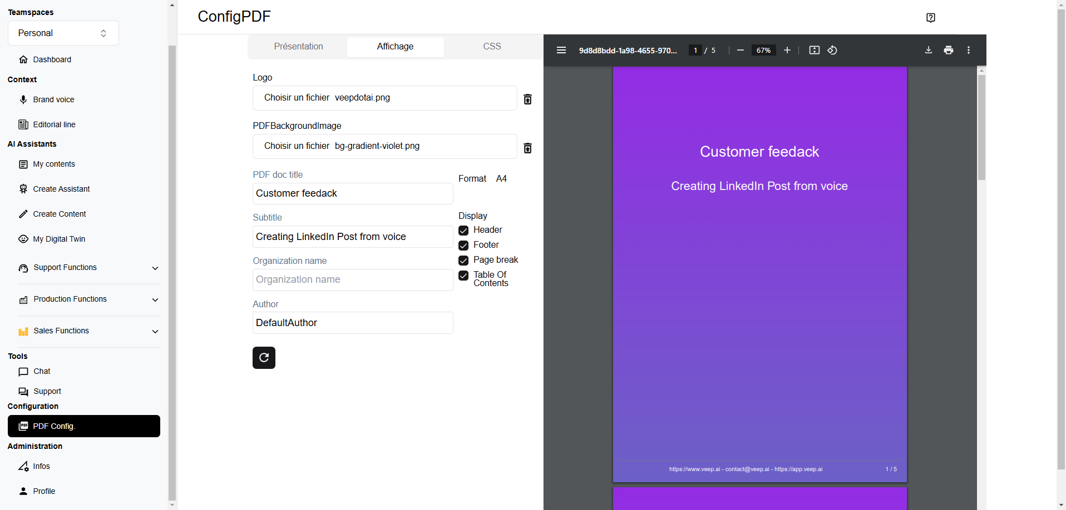Screen dimensions: 1066x510
Task: Click the Subtitle input field
Action: click(x=353, y=237)
